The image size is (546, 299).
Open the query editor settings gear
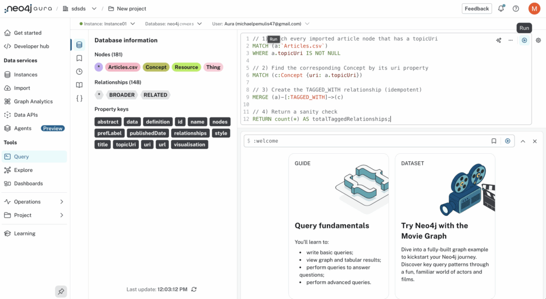[x=538, y=40]
